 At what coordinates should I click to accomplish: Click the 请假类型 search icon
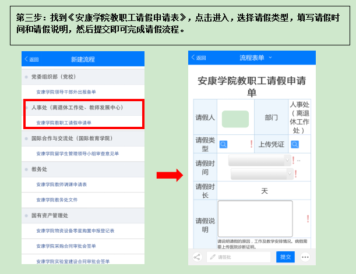pos(223,144)
